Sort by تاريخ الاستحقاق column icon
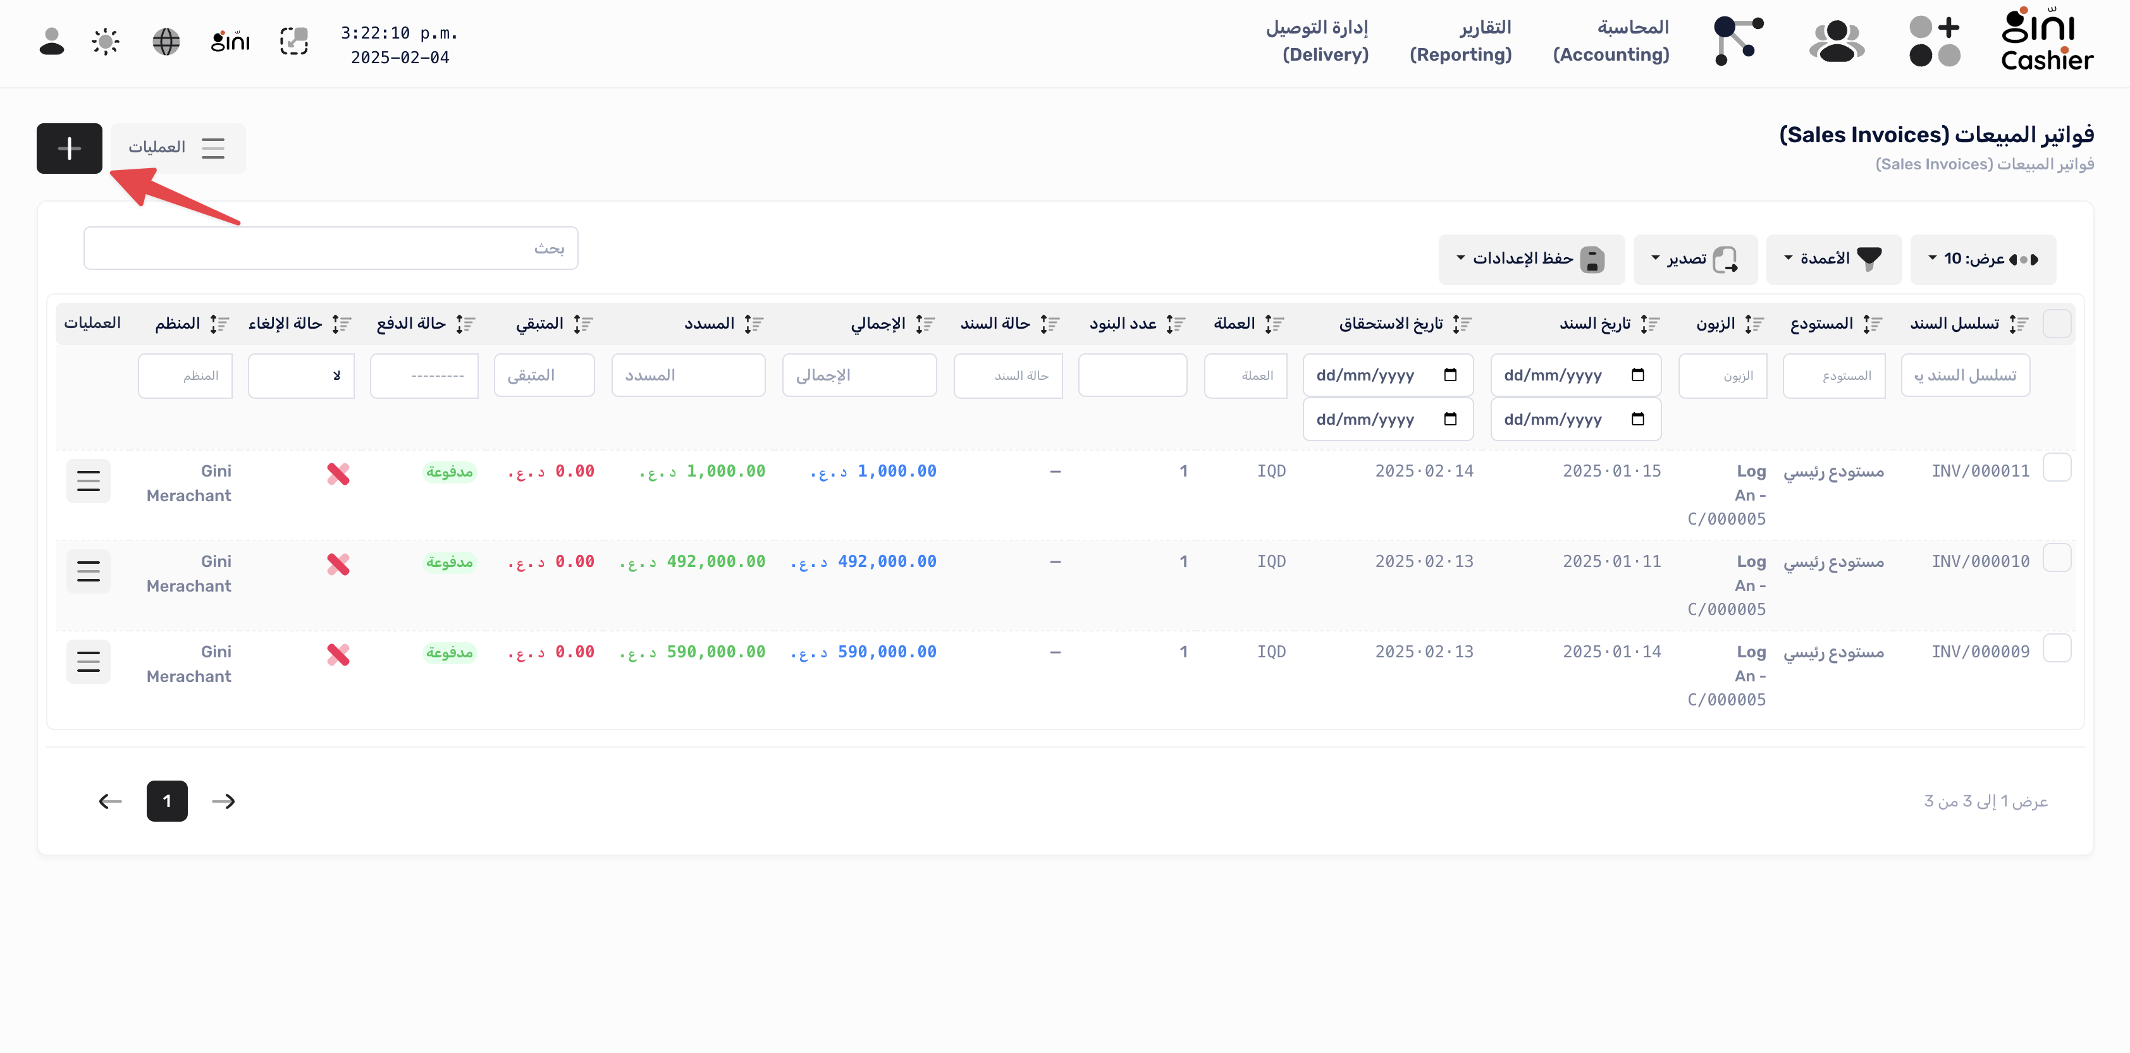Screen dimensions: 2130x1053 [x=1463, y=324]
